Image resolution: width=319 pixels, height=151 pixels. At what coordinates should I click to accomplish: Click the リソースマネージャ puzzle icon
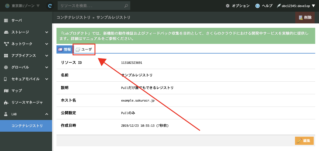coord(6,102)
